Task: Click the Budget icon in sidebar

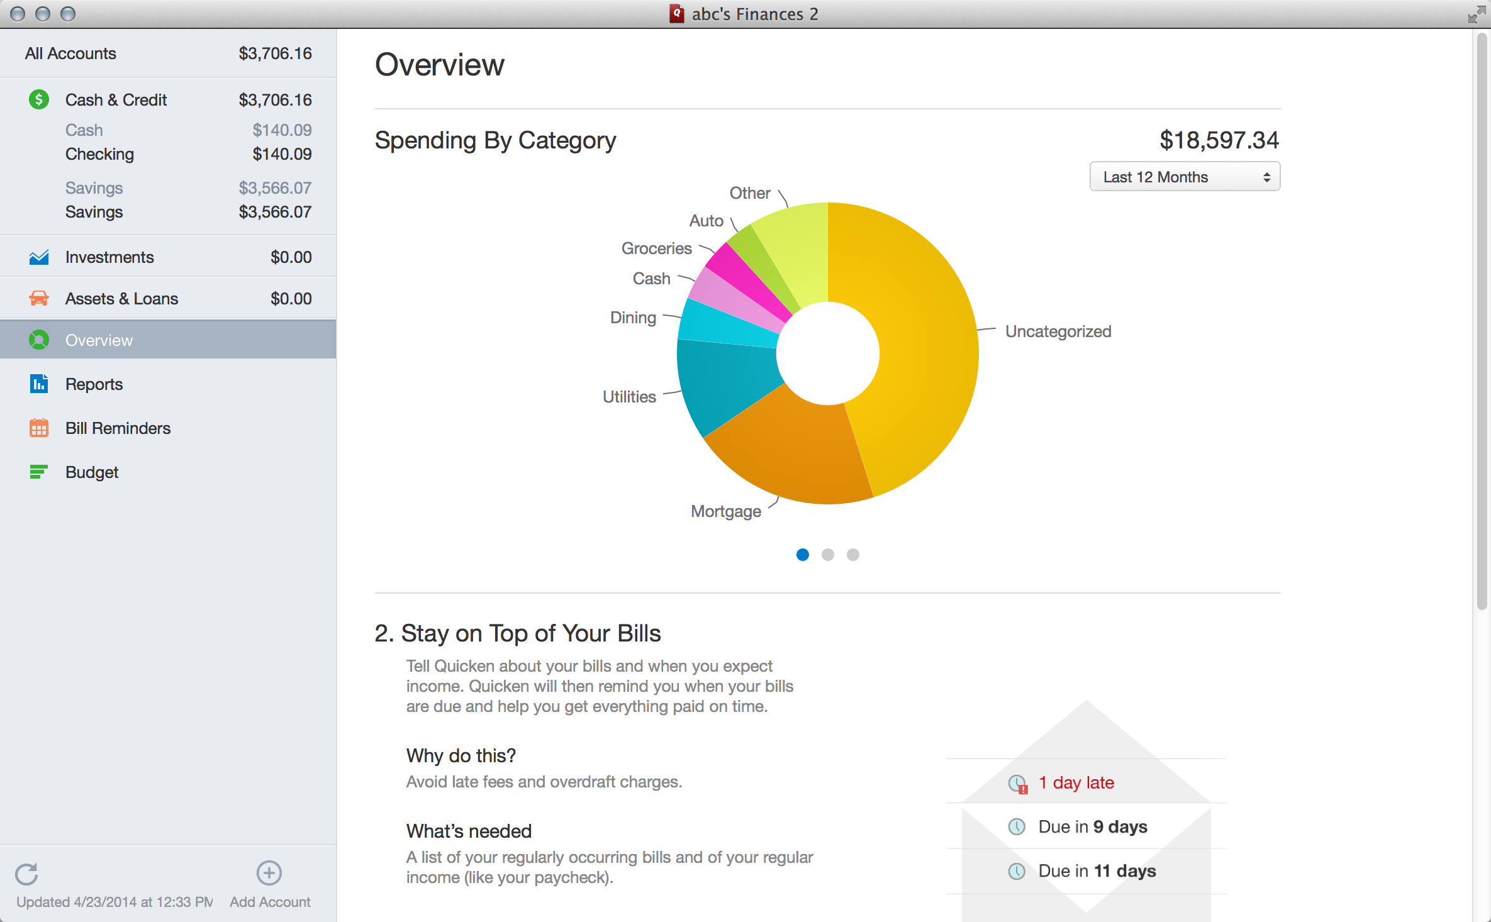Action: [x=38, y=472]
